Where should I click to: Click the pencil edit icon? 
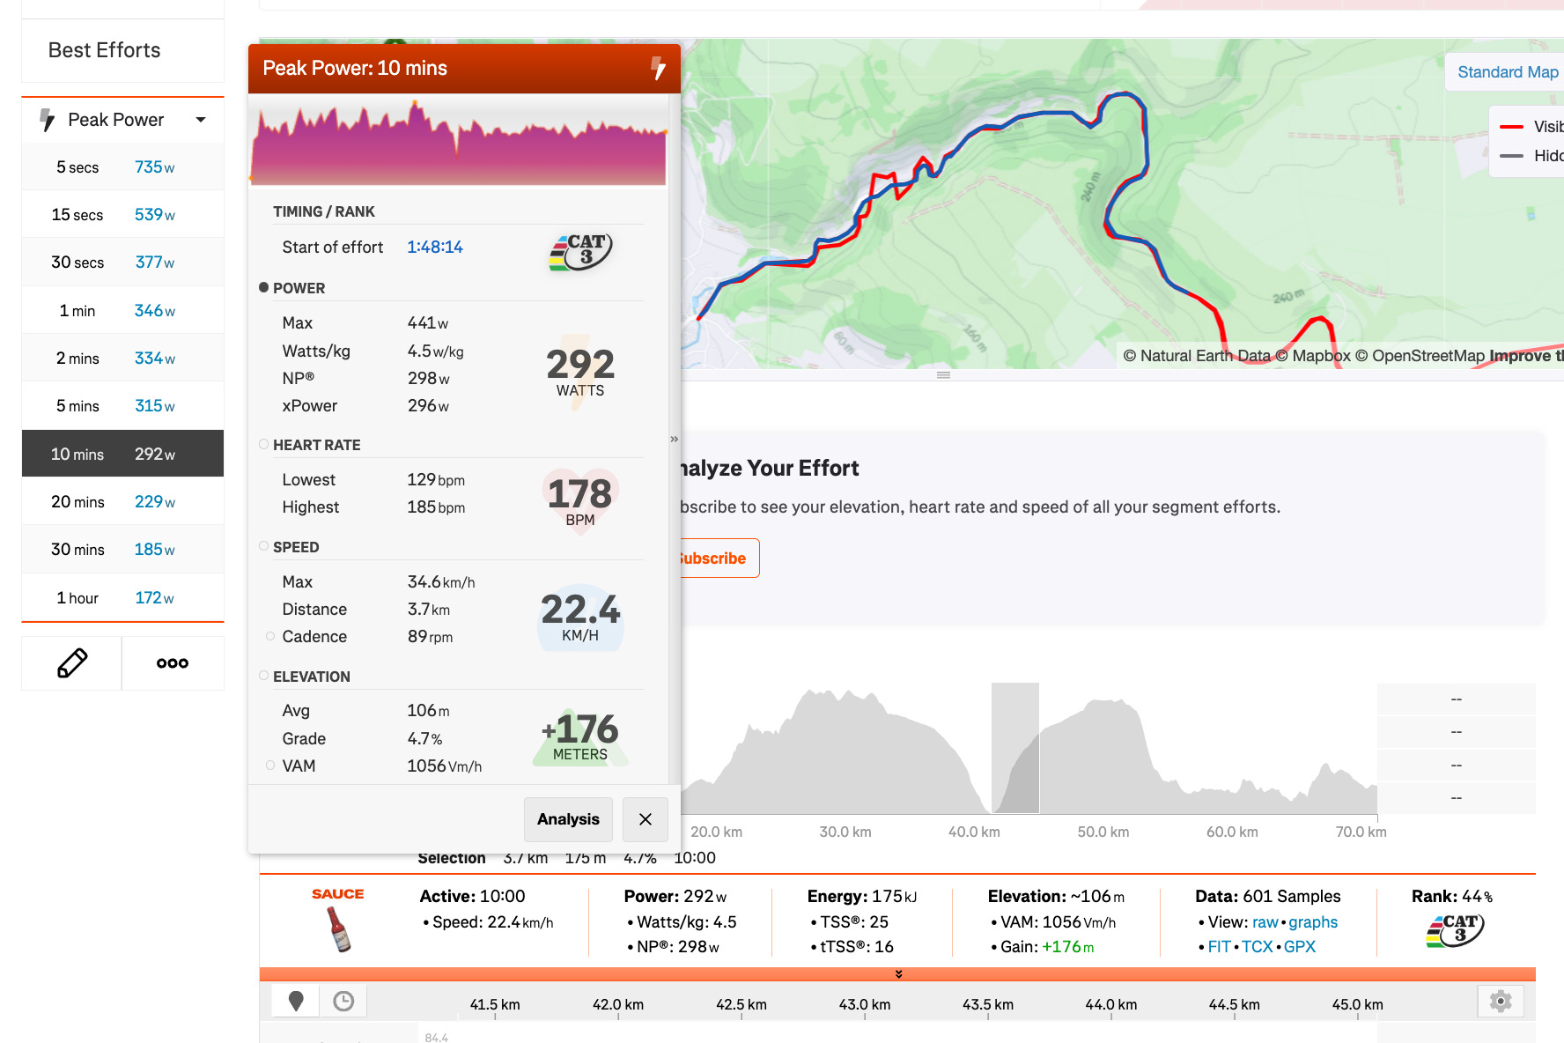pos(72,663)
